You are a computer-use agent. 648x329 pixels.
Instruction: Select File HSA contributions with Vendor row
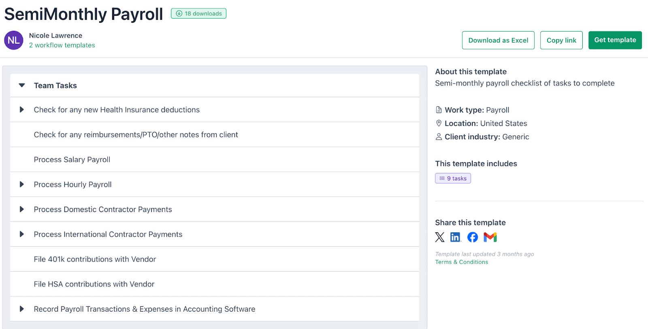[x=215, y=284]
